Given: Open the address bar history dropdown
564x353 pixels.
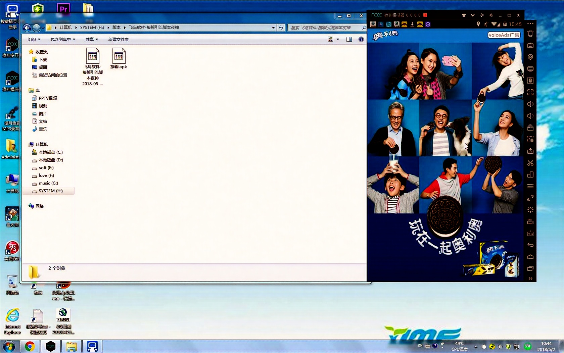Looking at the screenshot, I should pos(273,28).
